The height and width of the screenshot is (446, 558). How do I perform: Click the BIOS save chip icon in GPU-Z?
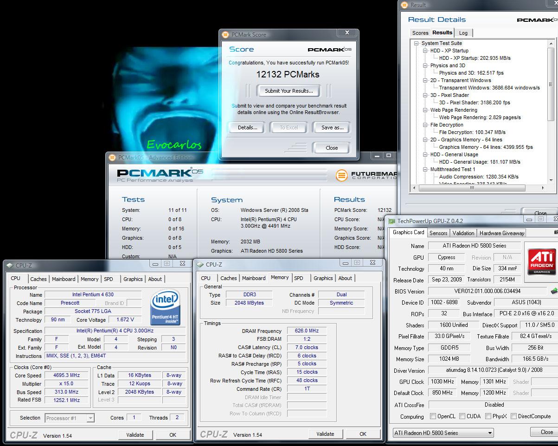tap(554, 291)
